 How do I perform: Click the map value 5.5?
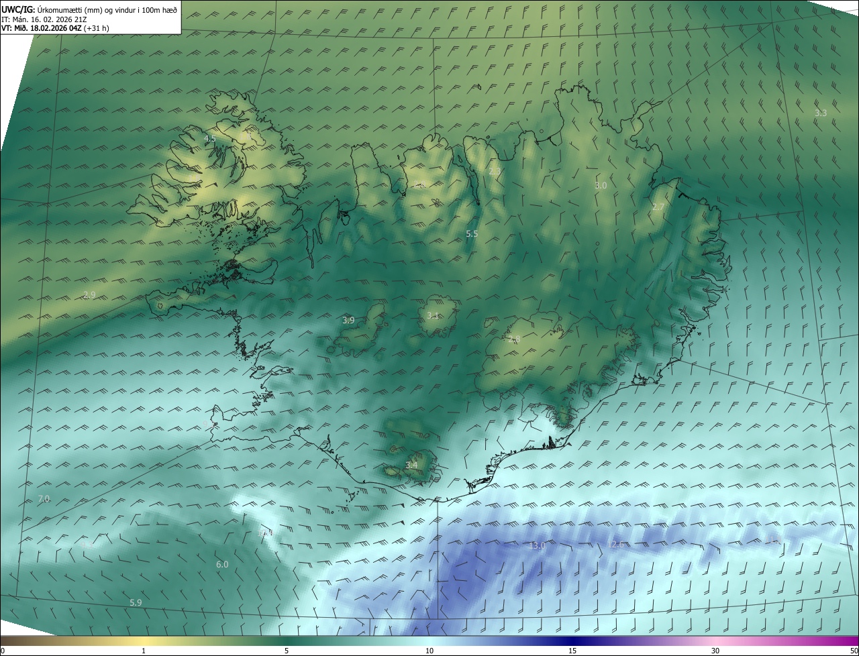point(472,233)
